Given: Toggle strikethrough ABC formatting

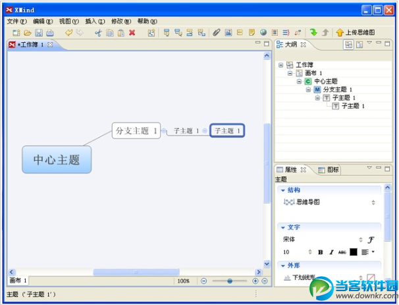Looking at the screenshot, I should [x=342, y=252].
